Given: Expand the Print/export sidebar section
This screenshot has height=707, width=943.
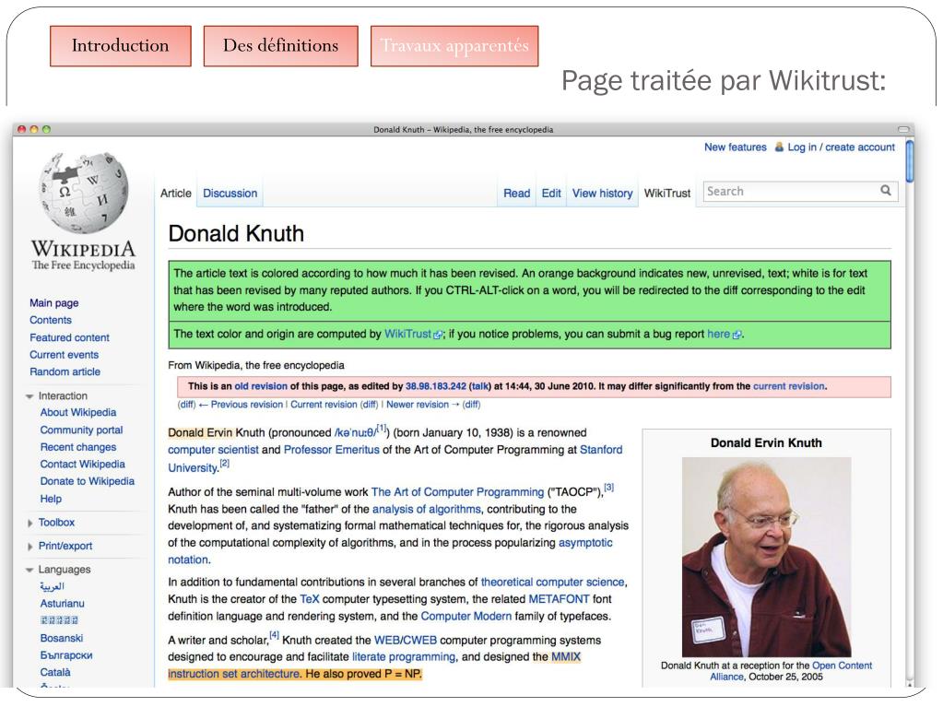Looking at the screenshot, I should tap(29, 547).
